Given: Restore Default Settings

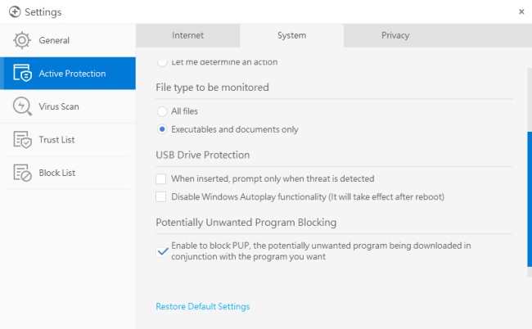Looking at the screenshot, I should click(202, 307).
